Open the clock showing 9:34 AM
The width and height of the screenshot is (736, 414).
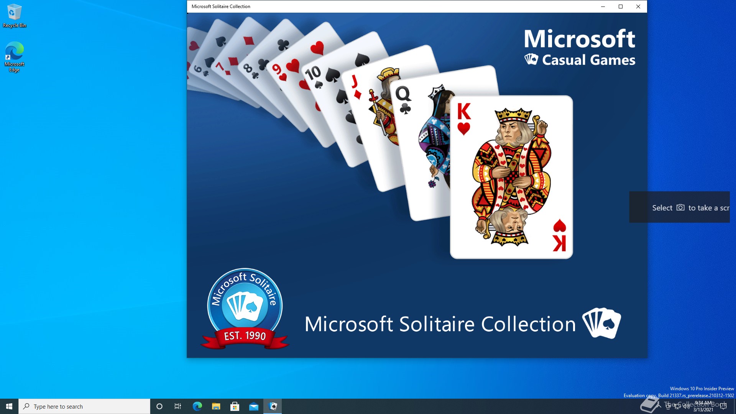(x=703, y=406)
